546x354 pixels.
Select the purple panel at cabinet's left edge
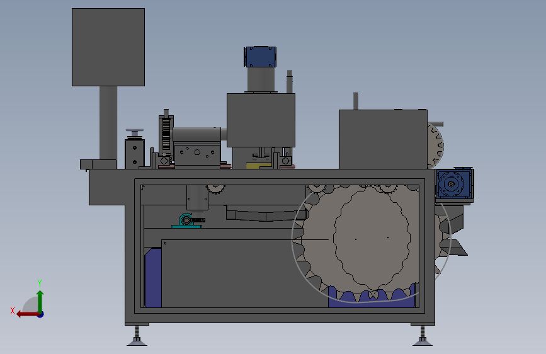153,277
